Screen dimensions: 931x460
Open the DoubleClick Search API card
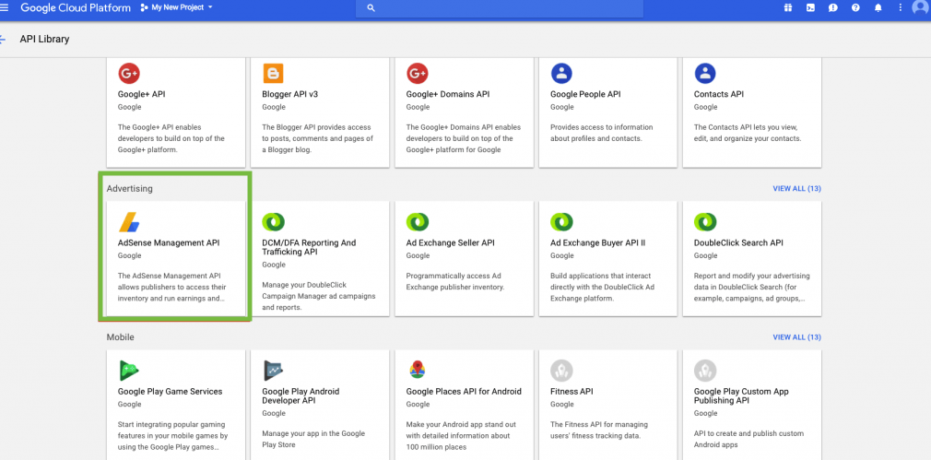coord(751,258)
